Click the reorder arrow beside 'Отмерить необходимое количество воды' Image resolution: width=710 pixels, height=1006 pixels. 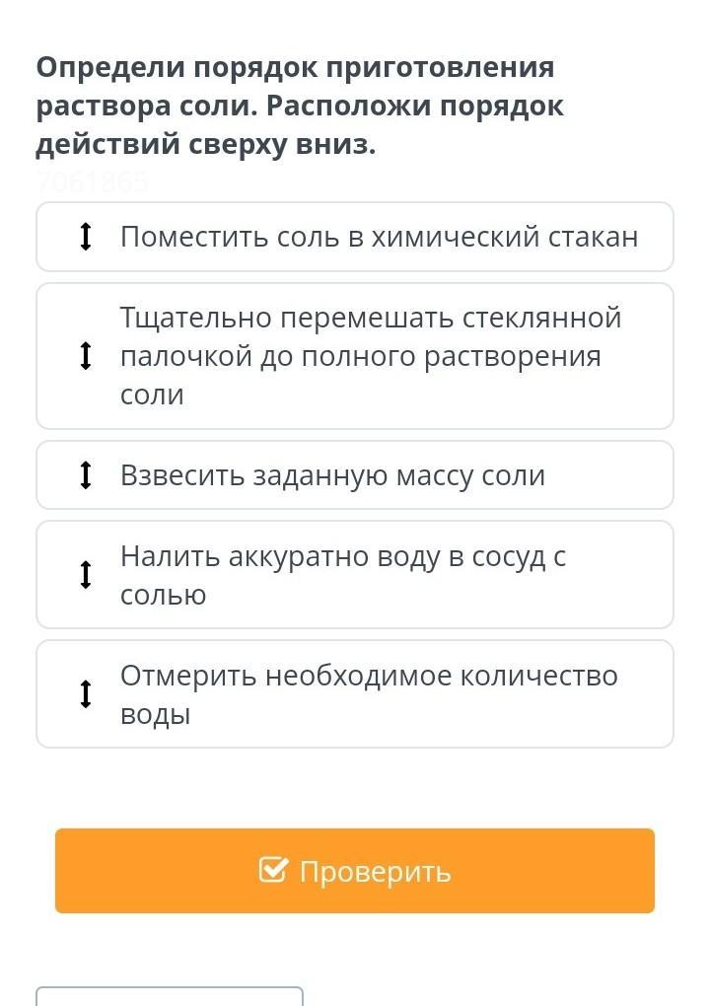pyautogui.click(x=86, y=694)
